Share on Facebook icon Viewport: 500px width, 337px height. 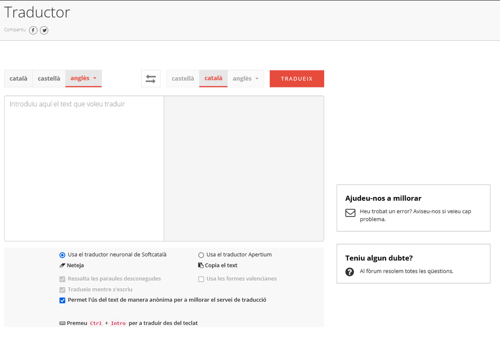pyautogui.click(x=33, y=30)
